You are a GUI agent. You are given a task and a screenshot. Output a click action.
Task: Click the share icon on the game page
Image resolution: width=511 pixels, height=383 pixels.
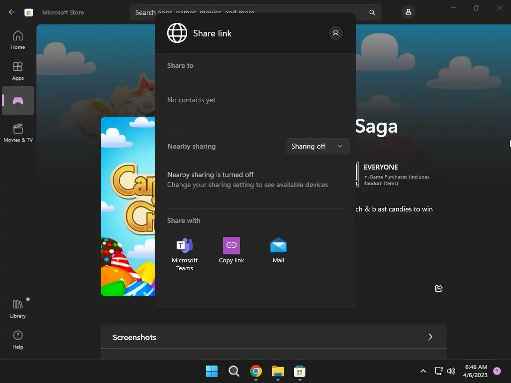pos(439,288)
